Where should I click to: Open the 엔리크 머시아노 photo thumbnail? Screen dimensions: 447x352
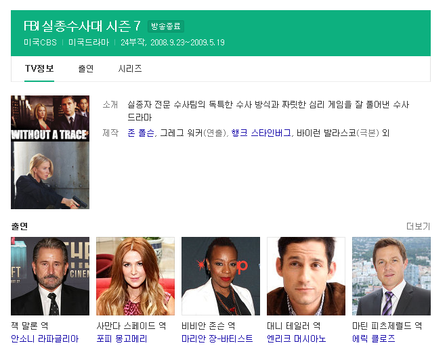click(306, 276)
